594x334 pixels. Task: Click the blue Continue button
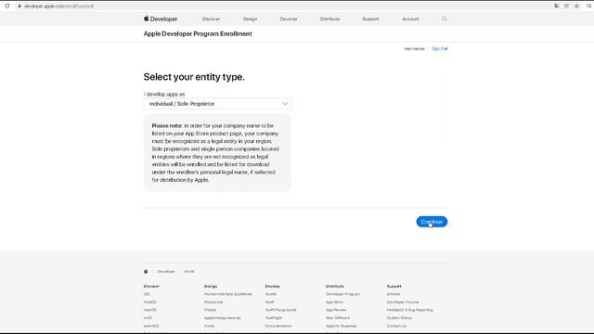[x=432, y=222]
